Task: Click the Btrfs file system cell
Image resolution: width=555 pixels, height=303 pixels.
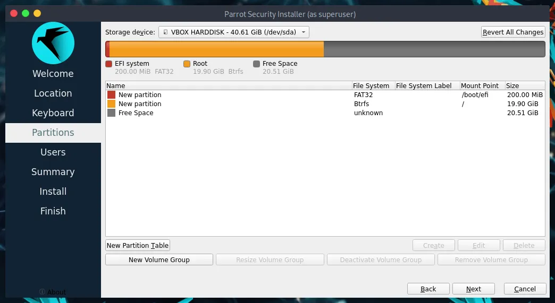Action: coord(361,104)
